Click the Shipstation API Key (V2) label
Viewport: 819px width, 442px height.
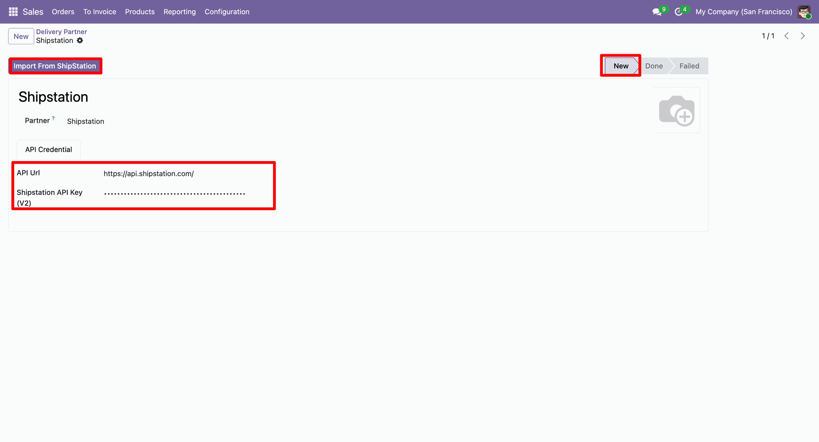[49, 198]
